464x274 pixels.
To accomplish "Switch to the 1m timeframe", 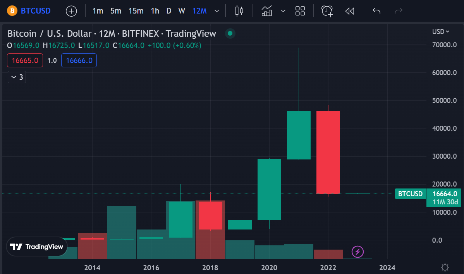I will (x=98, y=11).
